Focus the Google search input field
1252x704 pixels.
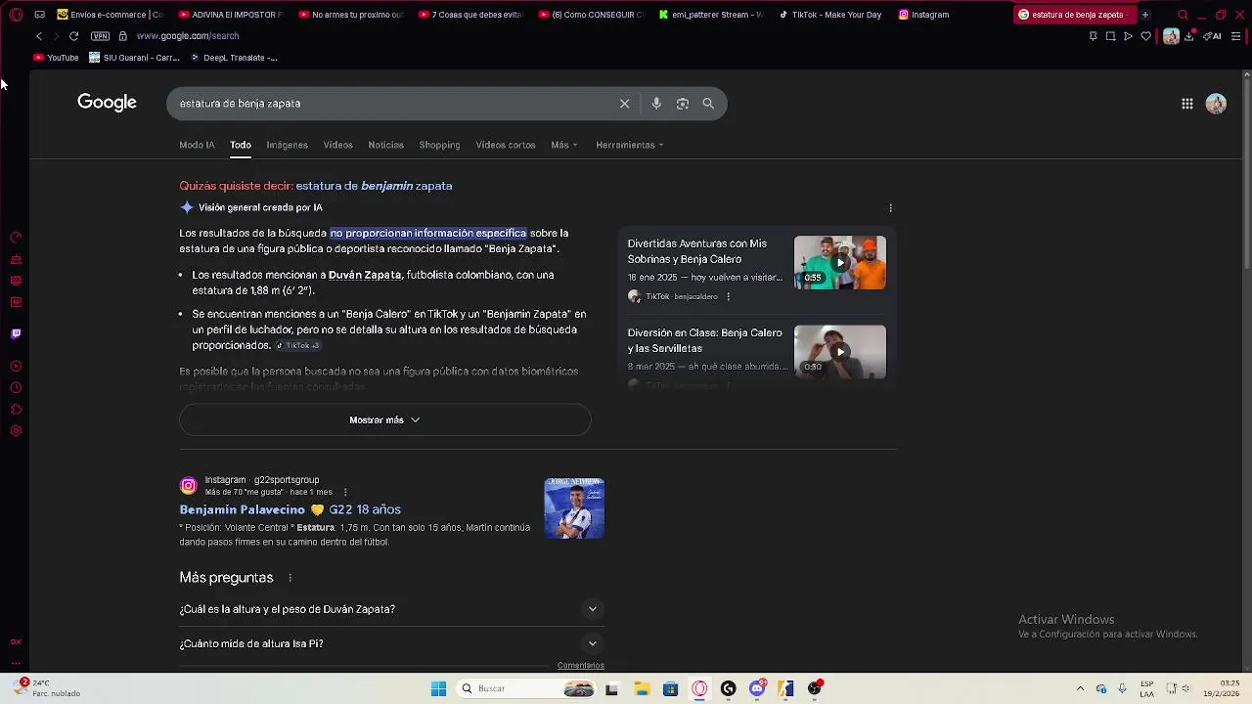(x=391, y=104)
